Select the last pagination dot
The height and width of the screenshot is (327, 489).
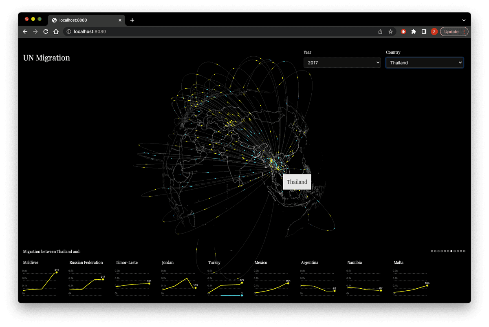point(464,251)
